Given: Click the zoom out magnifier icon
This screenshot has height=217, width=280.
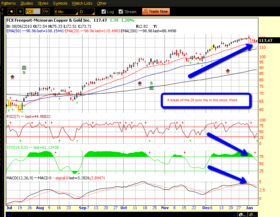Looking at the screenshot, I should (253, 215).
